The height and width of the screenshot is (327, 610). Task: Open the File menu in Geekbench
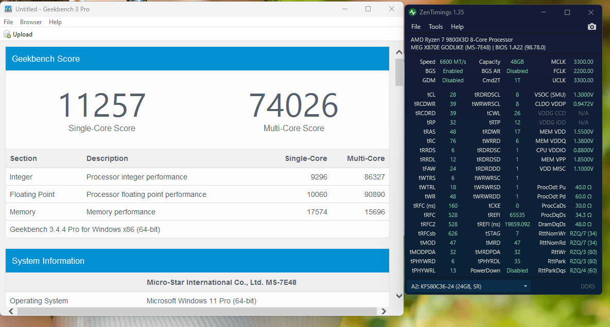click(x=8, y=22)
